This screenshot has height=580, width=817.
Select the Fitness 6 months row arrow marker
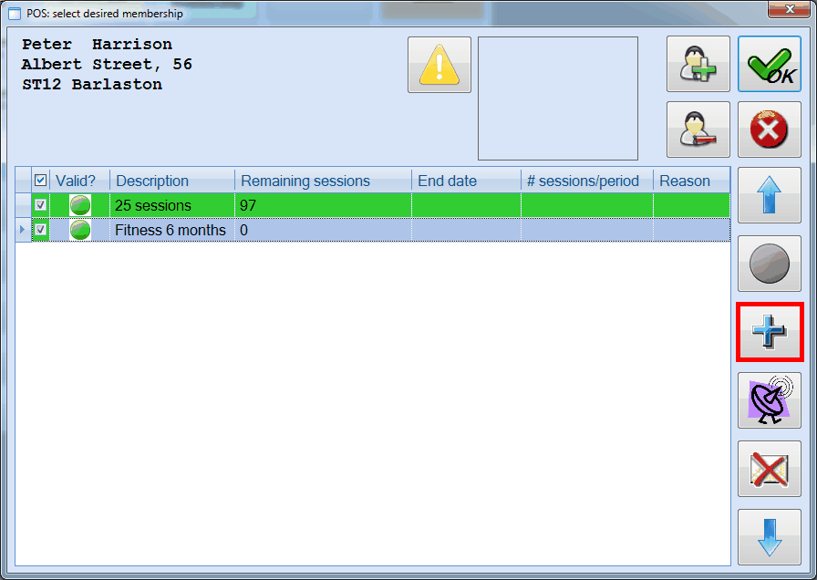click(21, 230)
